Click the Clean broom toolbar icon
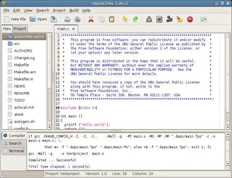The height and width of the screenshot is (178, 232). pos(179,19)
